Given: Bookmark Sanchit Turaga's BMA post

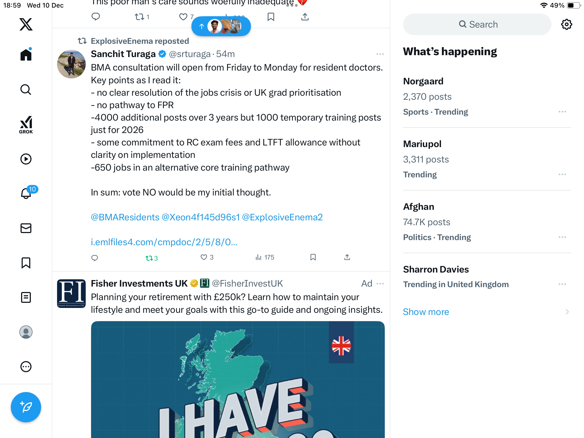Looking at the screenshot, I should (x=313, y=257).
